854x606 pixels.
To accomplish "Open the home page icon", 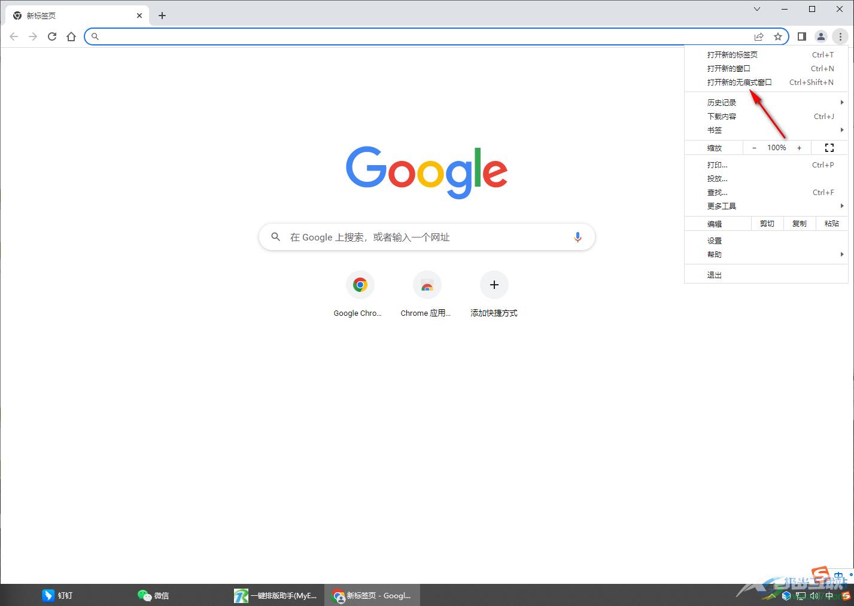I will pyautogui.click(x=71, y=36).
